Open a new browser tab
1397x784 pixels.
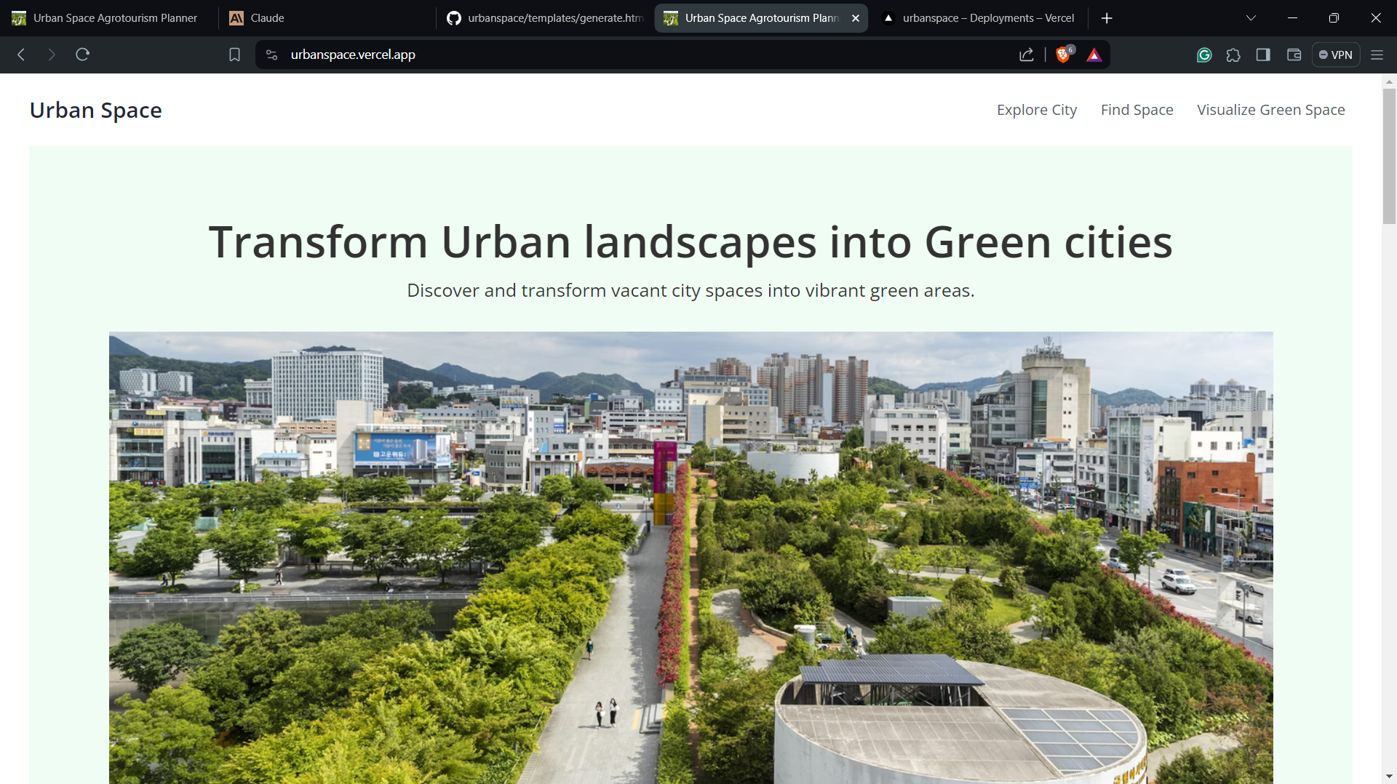[1107, 18]
